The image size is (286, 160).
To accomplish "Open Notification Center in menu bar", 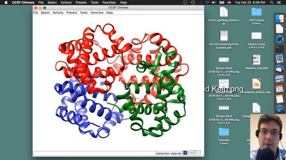I will click(279, 2).
